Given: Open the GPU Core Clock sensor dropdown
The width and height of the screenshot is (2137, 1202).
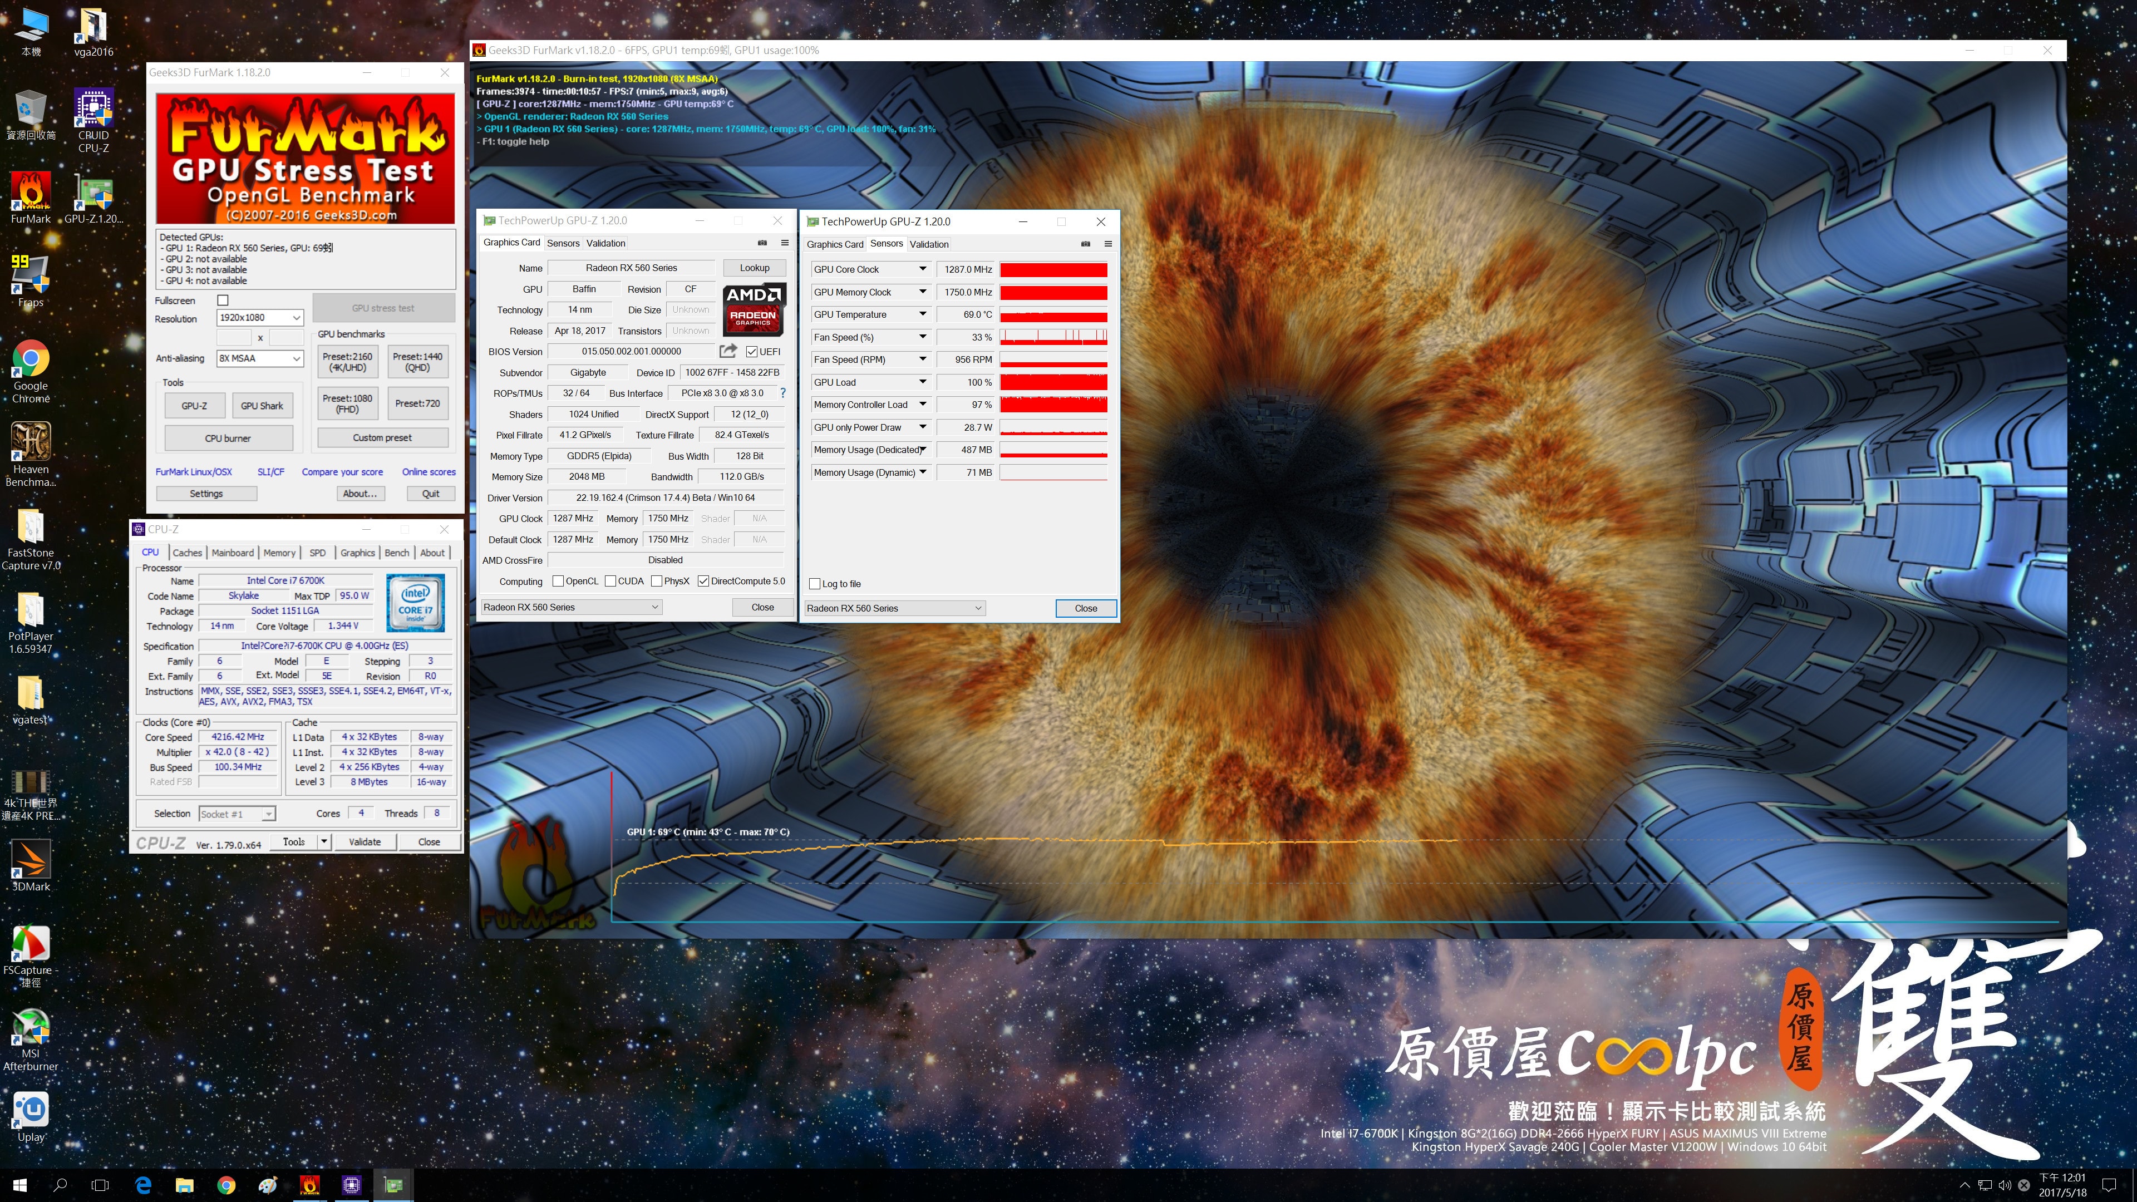Looking at the screenshot, I should 922,269.
